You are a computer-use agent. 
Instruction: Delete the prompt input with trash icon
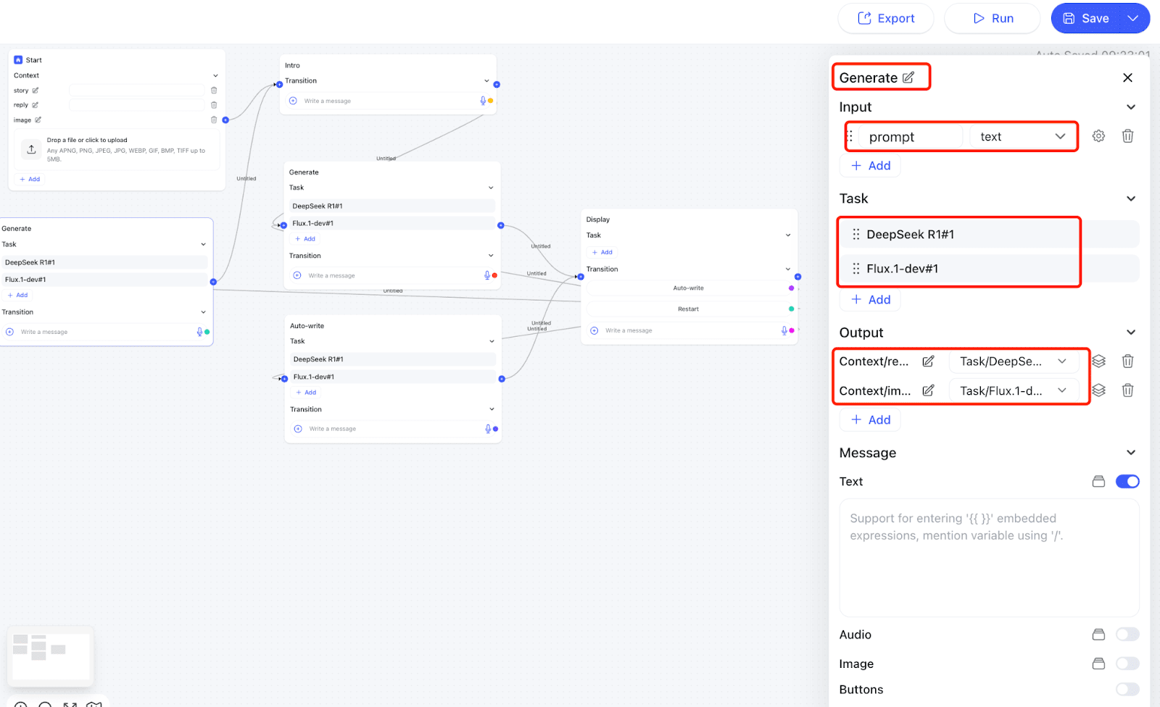[1127, 136]
